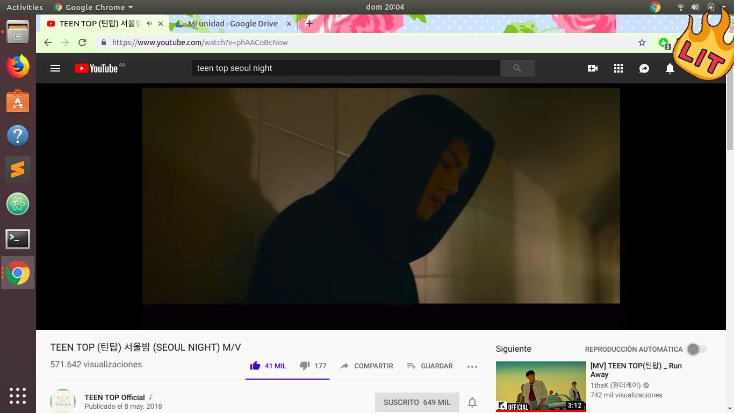Viewport: 734px width, 413px height.
Task: Close the TEEN TOP YouTube tab
Action: (161, 24)
